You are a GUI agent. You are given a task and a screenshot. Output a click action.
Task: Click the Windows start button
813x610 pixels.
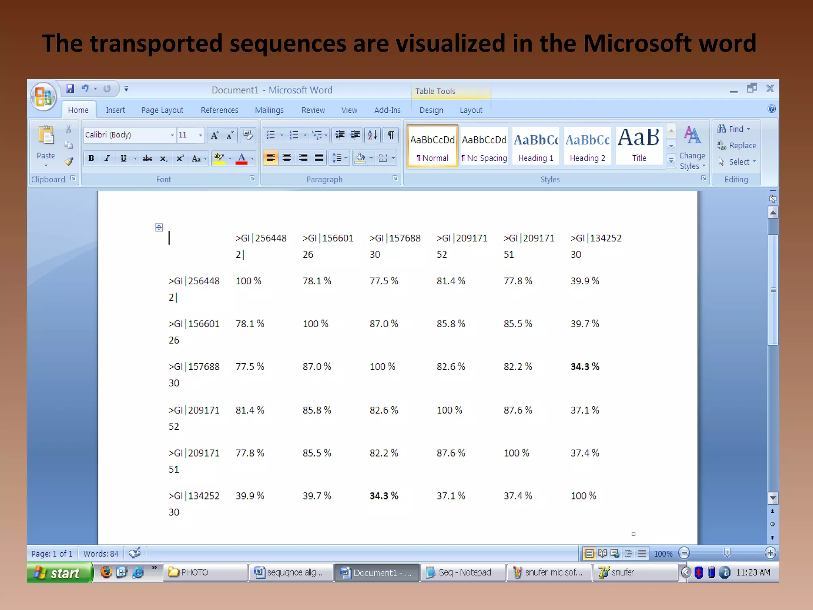(60, 572)
